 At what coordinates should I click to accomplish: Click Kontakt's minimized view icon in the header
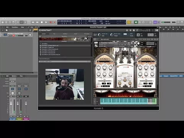pos(137,30)
